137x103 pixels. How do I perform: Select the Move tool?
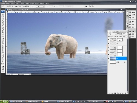click(x=3, y=14)
